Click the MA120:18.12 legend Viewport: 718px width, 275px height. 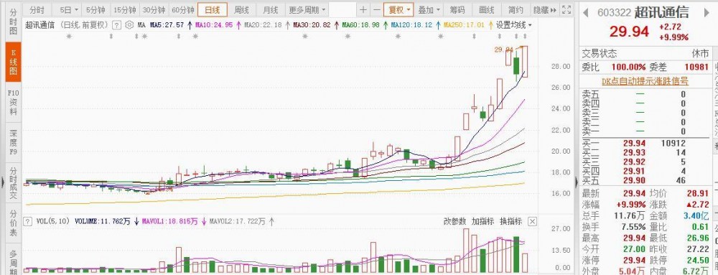pos(411,25)
